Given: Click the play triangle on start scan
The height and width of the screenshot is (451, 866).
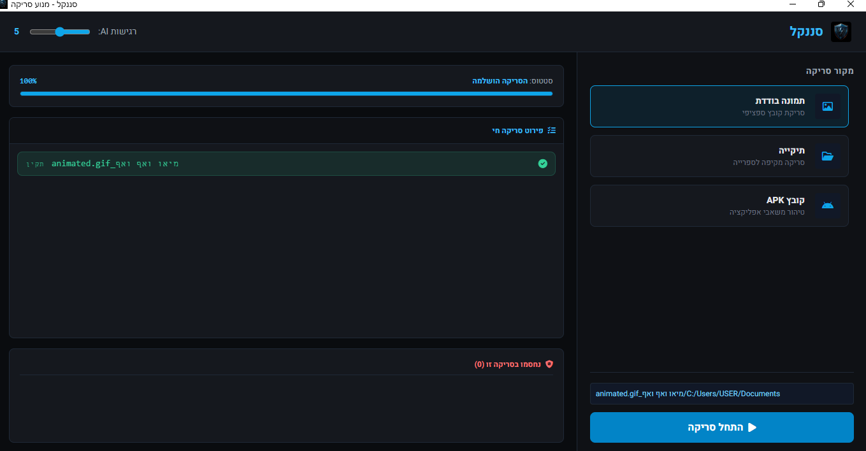Looking at the screenshot, I should pos(752,427).
